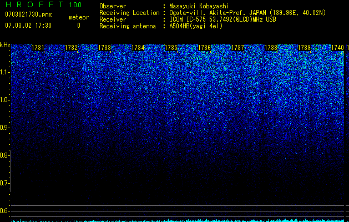Select the A504HB(yagi 4el) antenna text
Viewport: 349px width, 222px height.
pos(196,26)
